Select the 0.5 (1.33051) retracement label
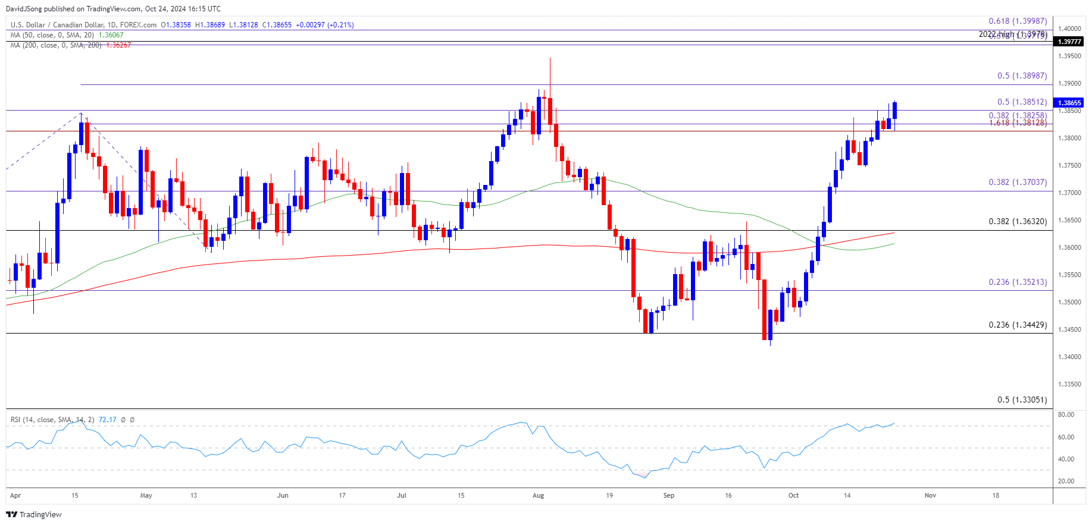This screenshot has width=1092, height=525. [x=1022, y=400]
